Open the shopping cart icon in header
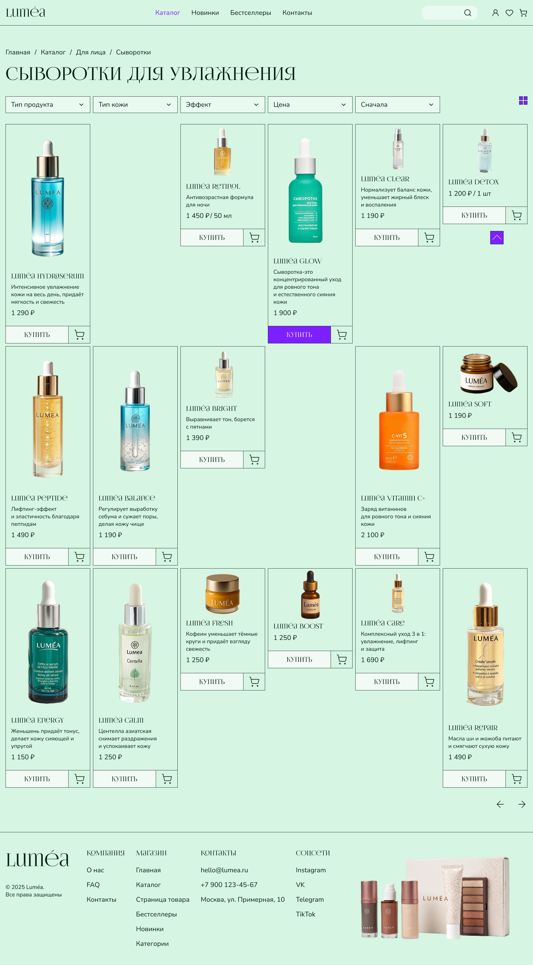Viewport: 533px width, 965px height. point(523,13)
